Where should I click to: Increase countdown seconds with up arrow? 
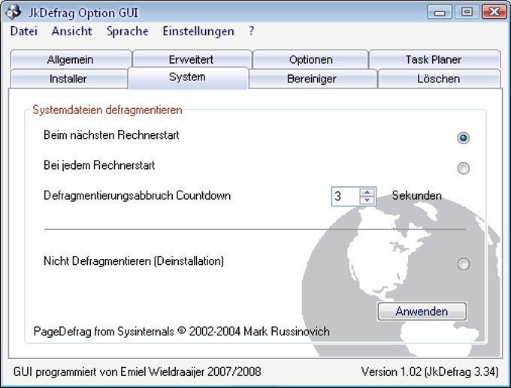coord(367,192)
